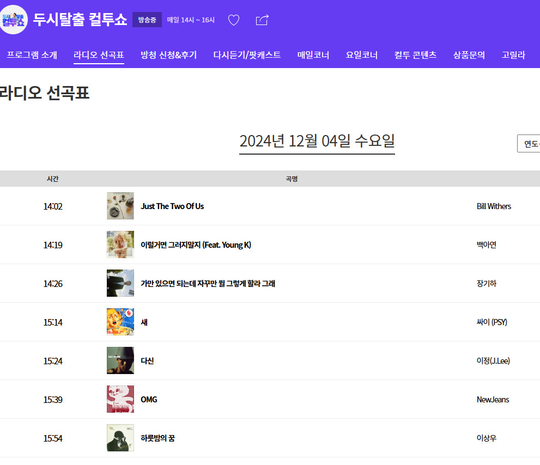
Task: Click artist name 이상우
Action: pyautogui.click(x=486, y=438)
